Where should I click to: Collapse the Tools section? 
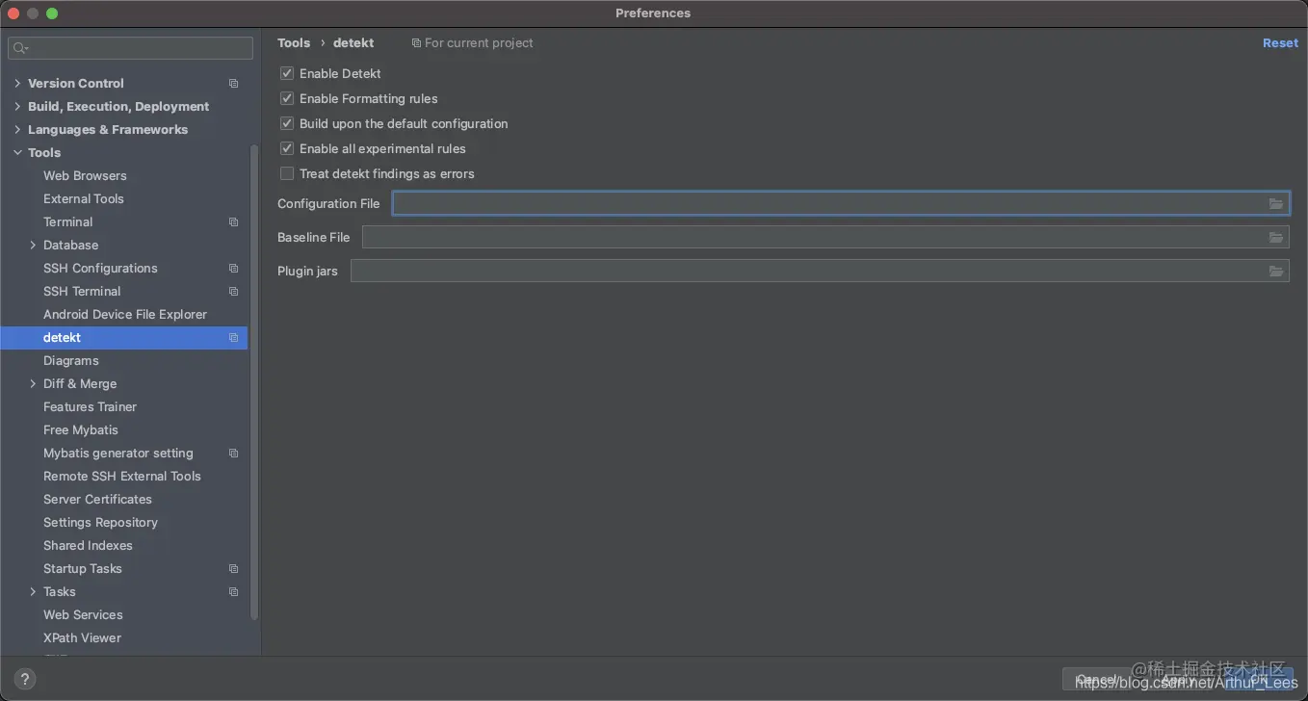point(17,152)
